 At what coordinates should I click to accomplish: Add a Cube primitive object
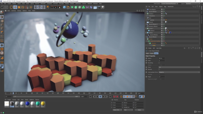tap(64, 7)
